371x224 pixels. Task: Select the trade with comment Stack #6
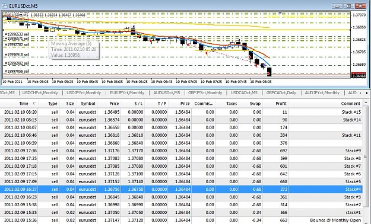coord(181,174)
